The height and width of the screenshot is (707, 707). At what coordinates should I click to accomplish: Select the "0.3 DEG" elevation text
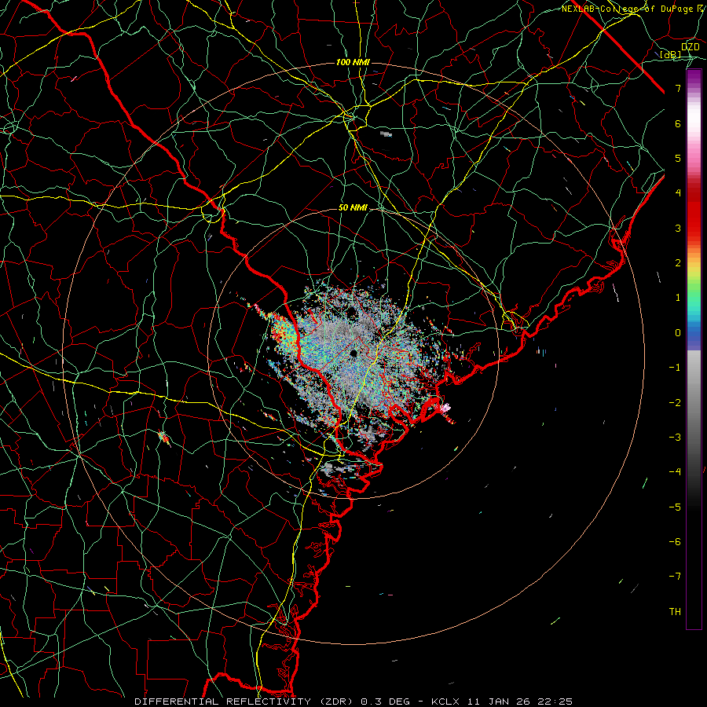[386, 702]
